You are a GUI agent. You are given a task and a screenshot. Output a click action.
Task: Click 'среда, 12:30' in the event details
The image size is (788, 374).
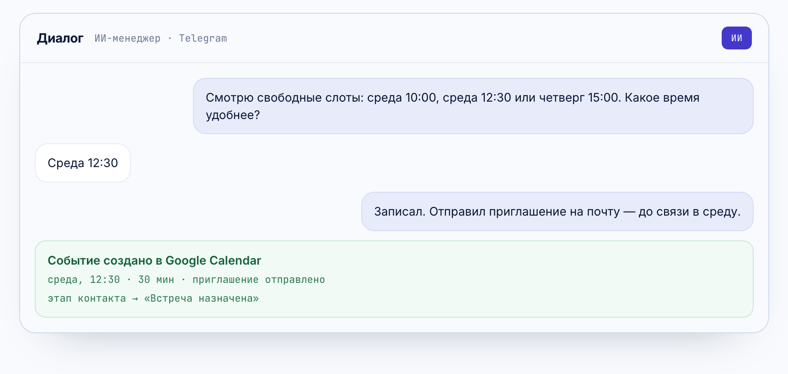click(x=84, y=280)
